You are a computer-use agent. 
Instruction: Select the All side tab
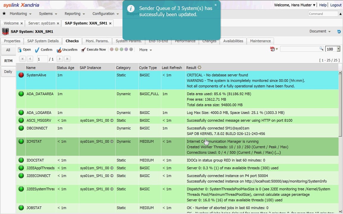(8, 50)
